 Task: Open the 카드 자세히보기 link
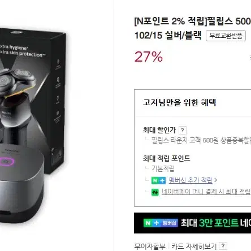194,246
